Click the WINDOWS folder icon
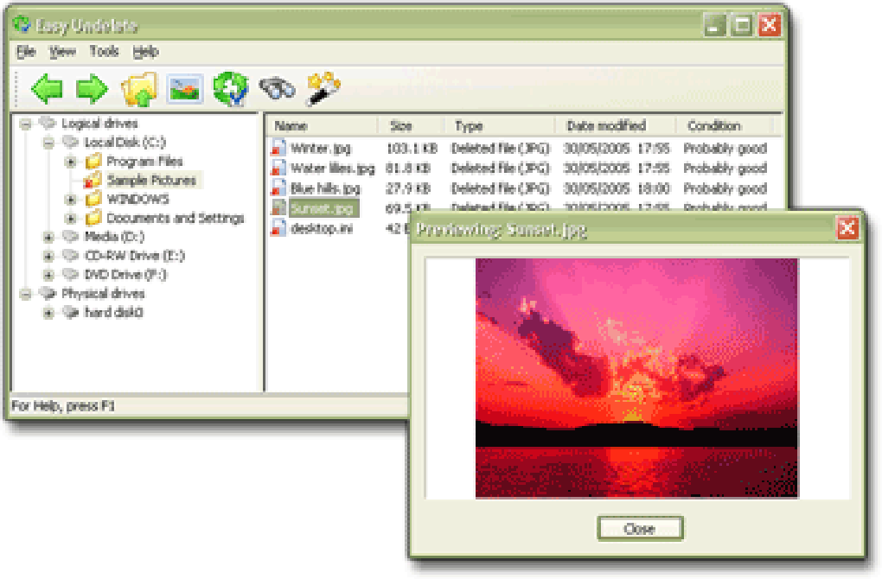 [x=93, y=199]
